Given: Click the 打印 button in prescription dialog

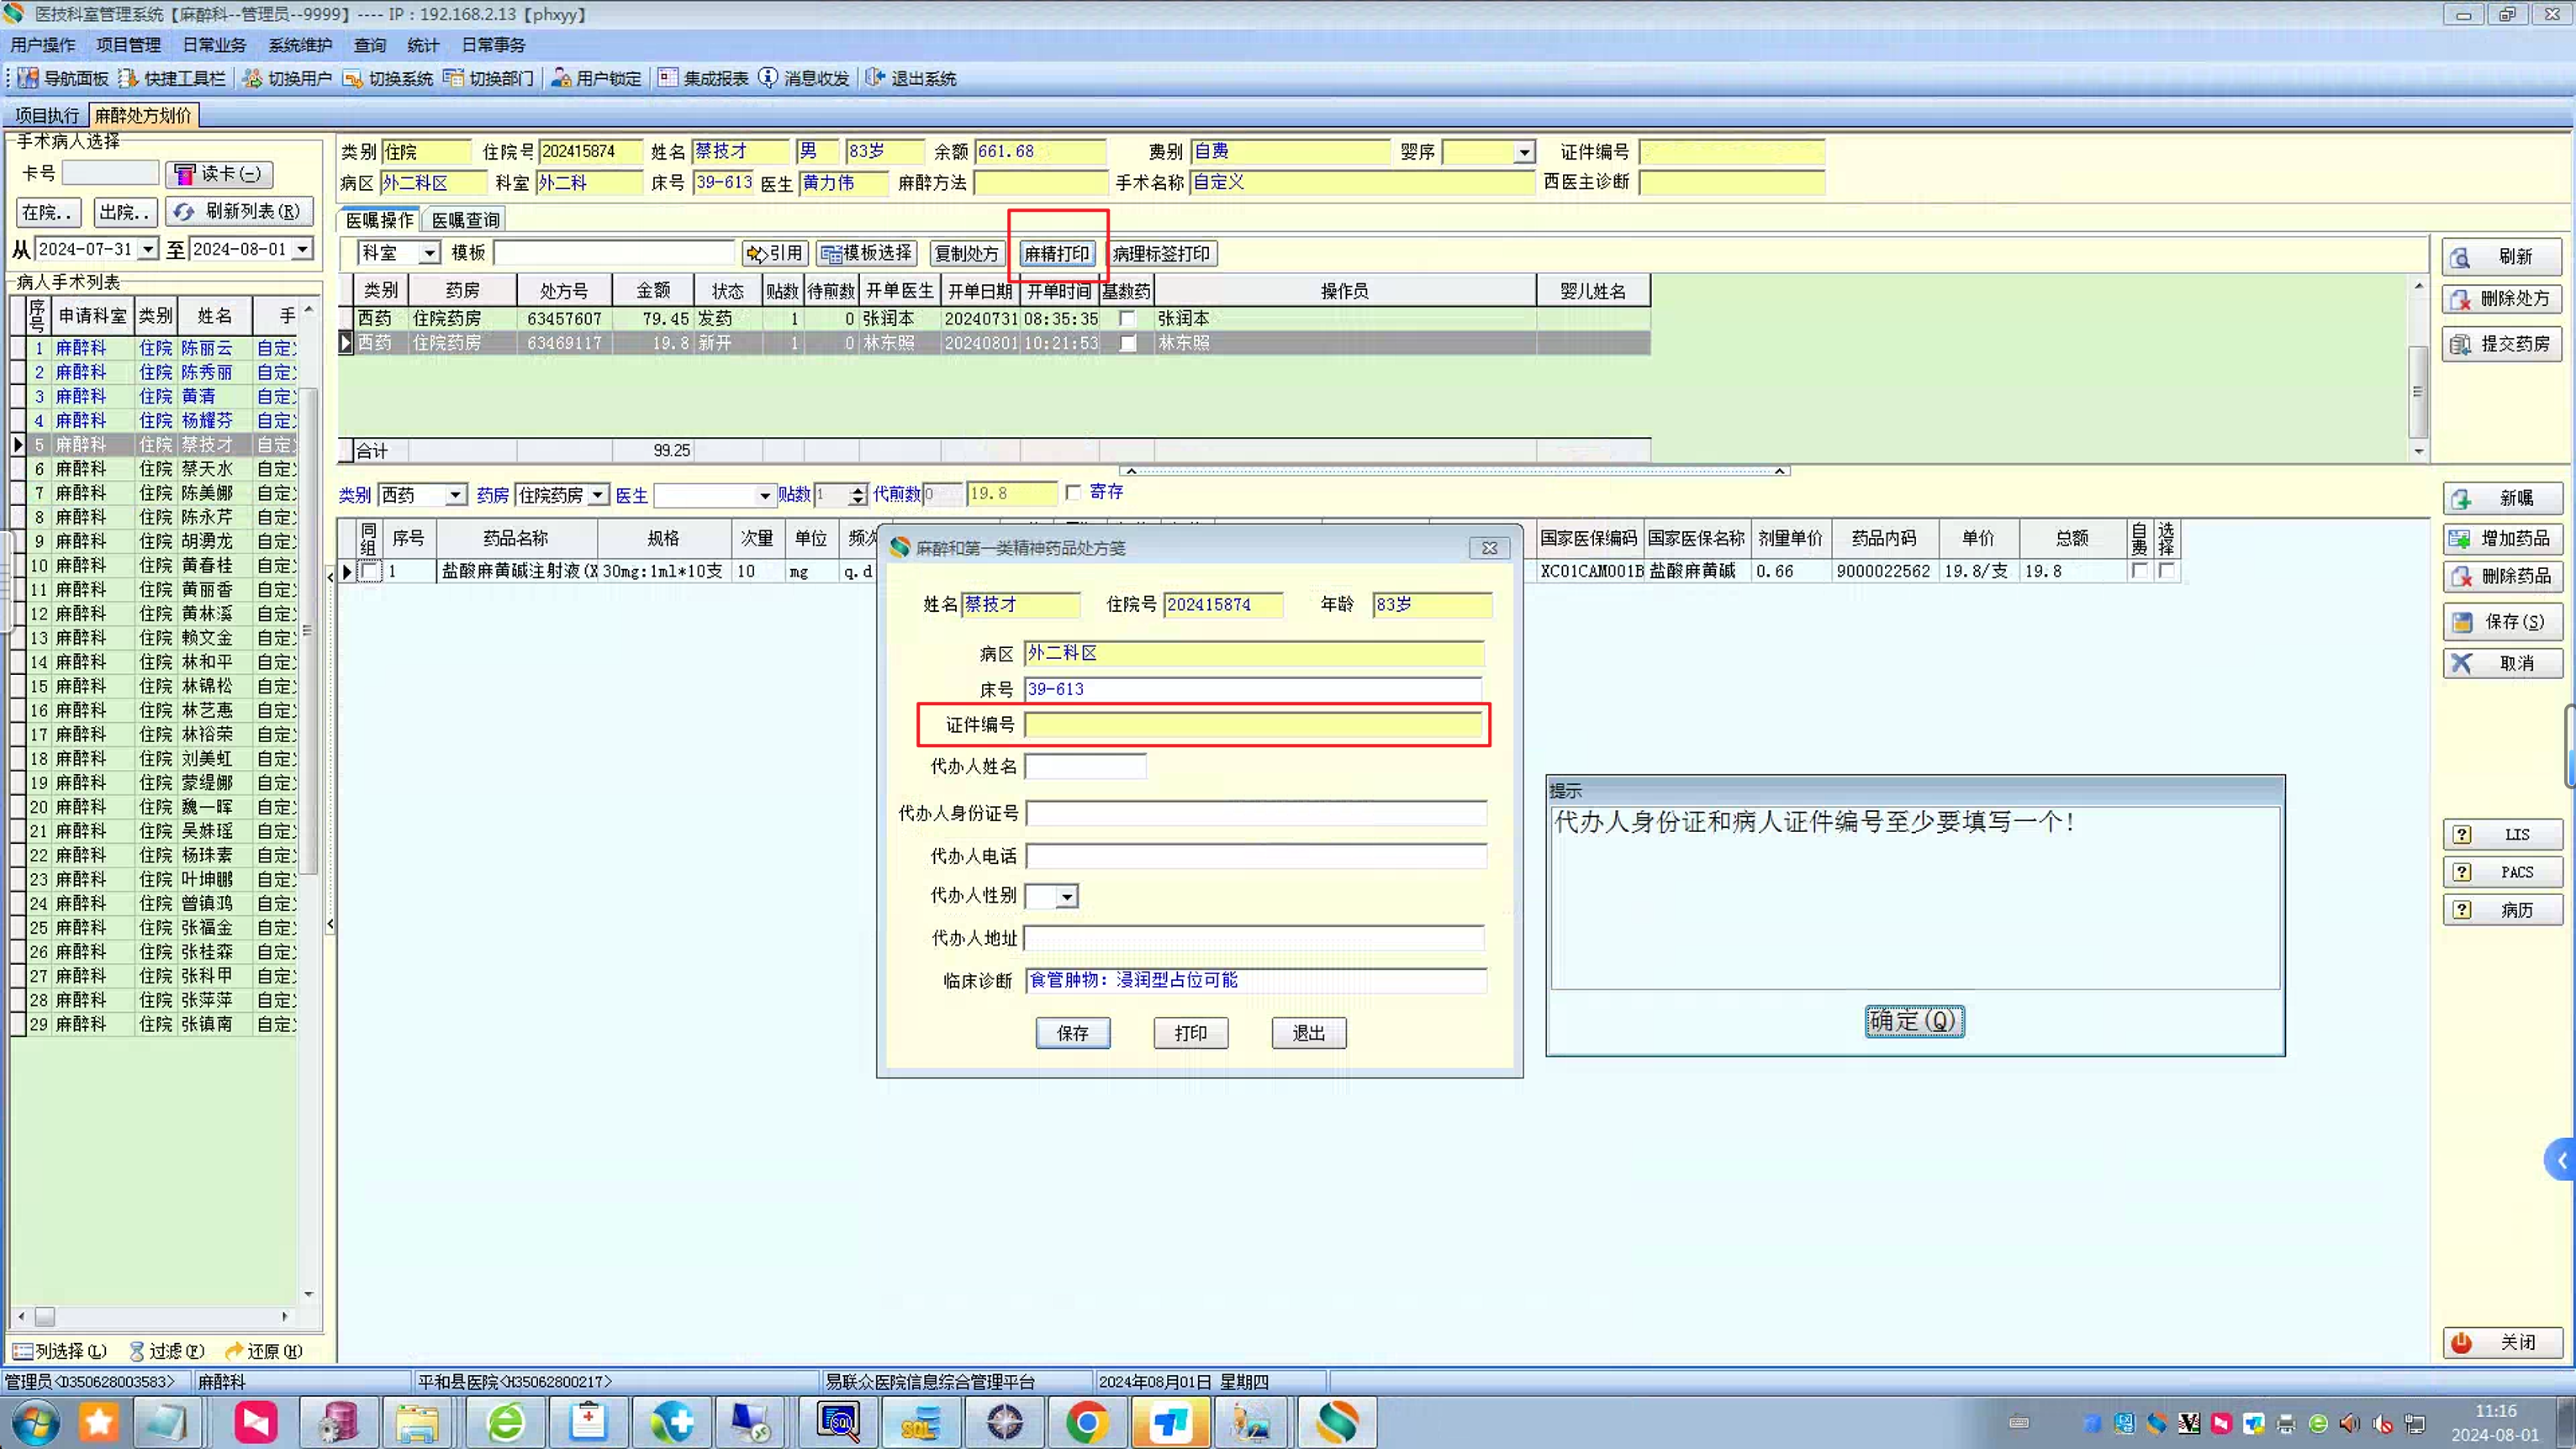Looking at the screenshot, I should pyautogui.click(x=1190, y=1033).
